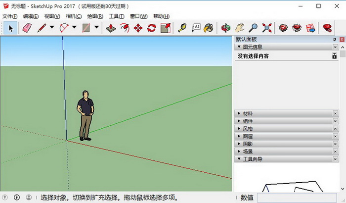Select the Zoom magnifier tool
The height and width of the screenshot is (203, 346).
pos(253,28)
